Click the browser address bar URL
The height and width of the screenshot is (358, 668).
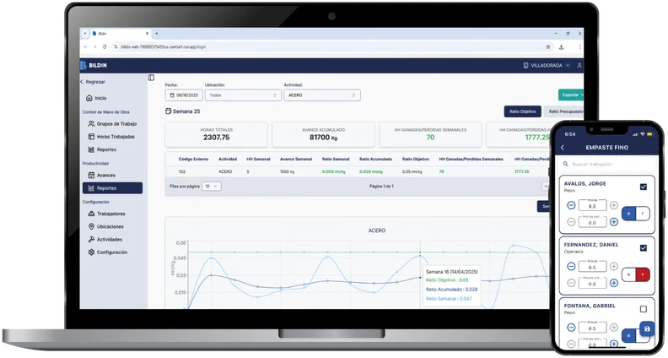pyautogui.click(x=163, y=47)
